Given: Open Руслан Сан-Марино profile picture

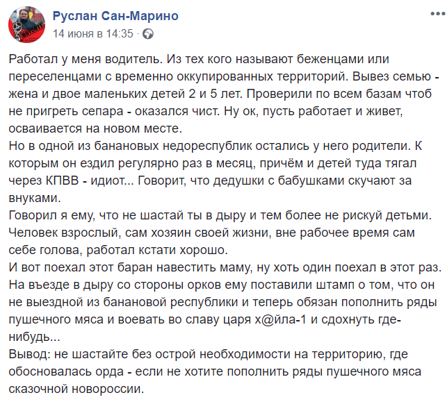Looking at the screenshot, I should [x=26, y=25].
